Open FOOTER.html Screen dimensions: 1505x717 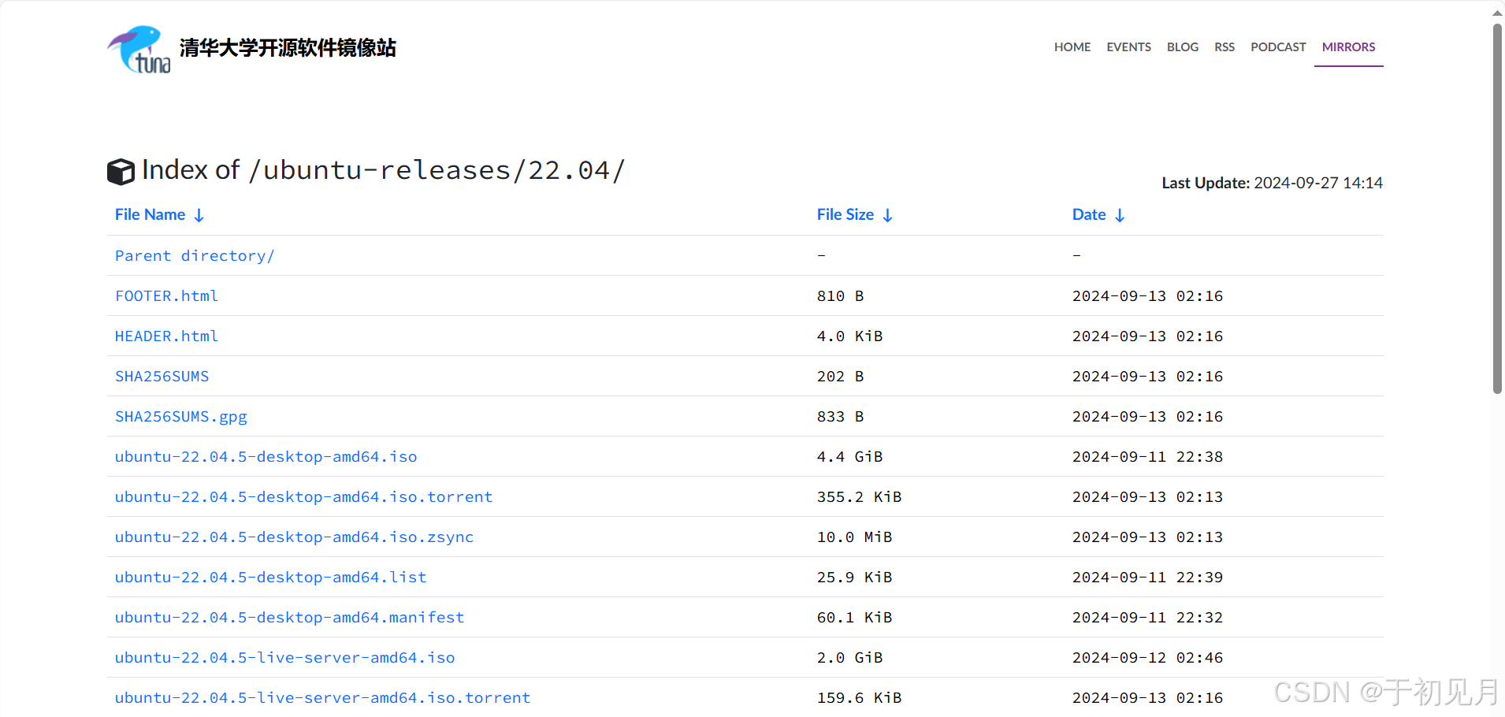pyautogui.click(x=166, y=295)
